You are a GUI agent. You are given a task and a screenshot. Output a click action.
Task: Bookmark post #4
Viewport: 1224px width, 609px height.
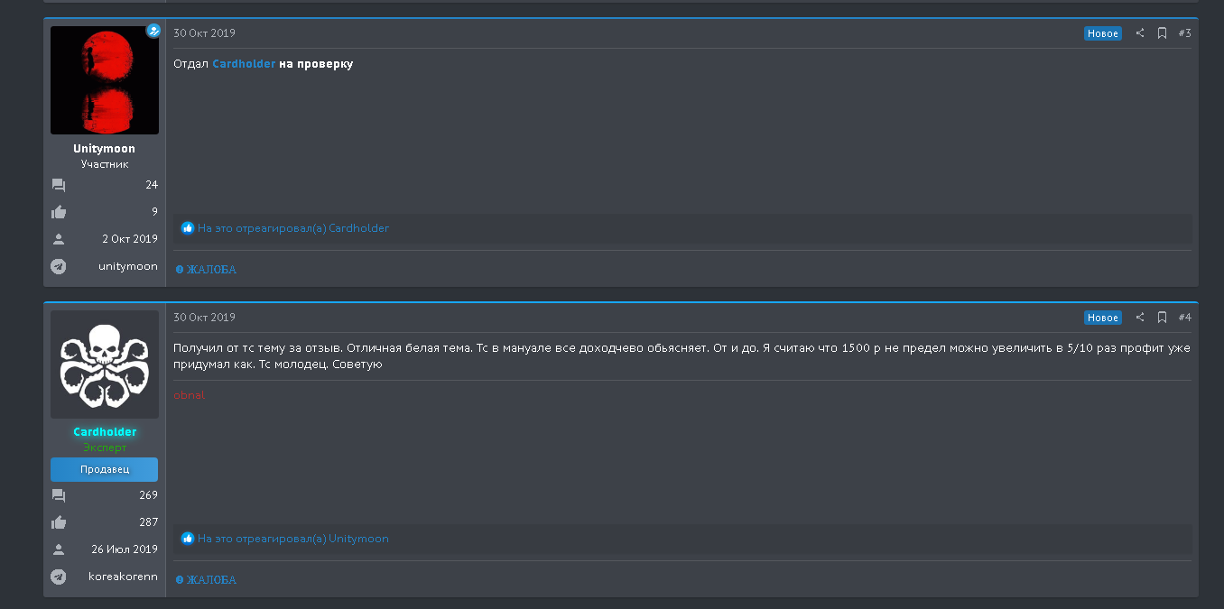[1163, 318]
